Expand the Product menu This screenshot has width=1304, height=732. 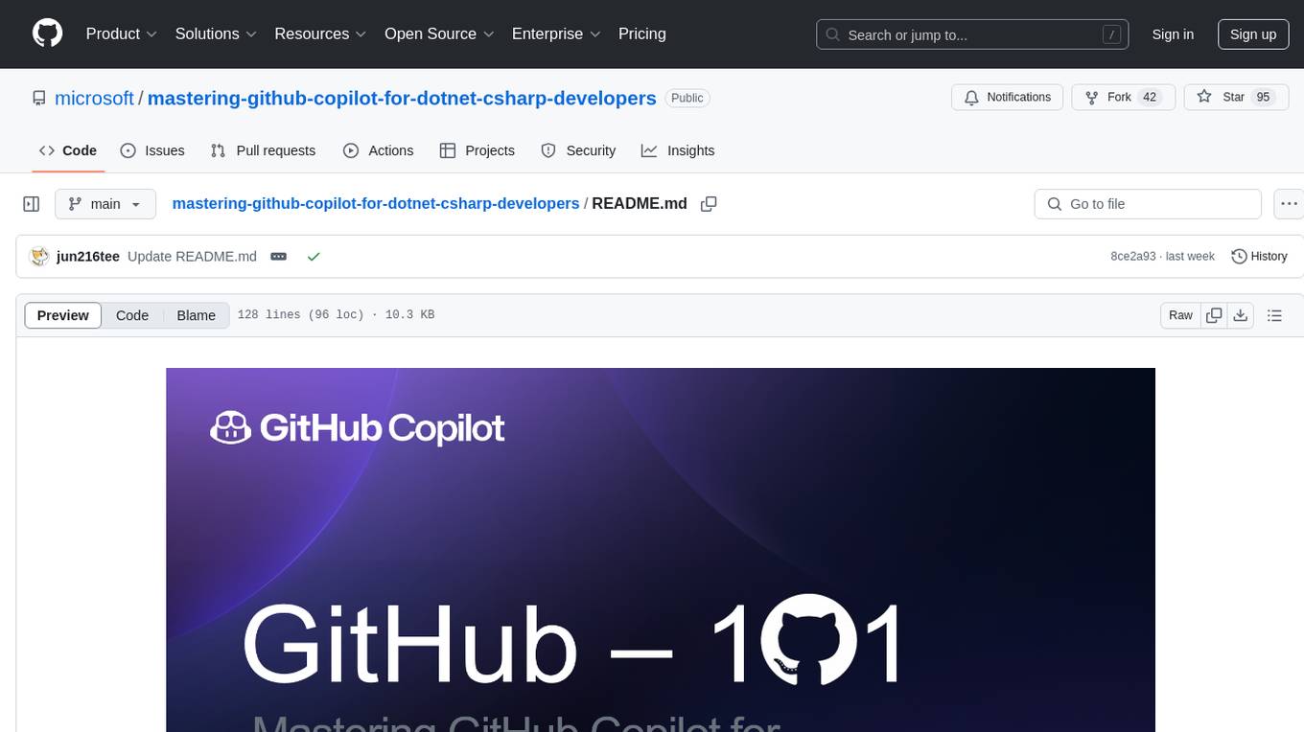pyautogui.click(x=122, y=34)
